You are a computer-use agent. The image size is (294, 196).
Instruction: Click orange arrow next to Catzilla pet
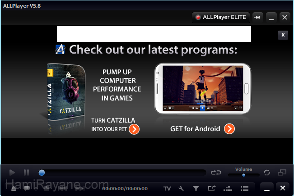pos(134,129)
